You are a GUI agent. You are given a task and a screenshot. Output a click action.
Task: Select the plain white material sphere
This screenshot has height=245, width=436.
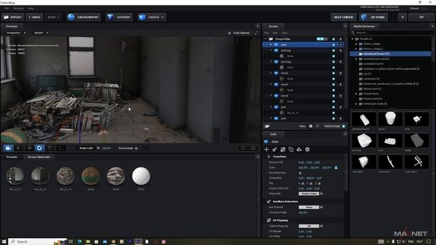point(141,176)
